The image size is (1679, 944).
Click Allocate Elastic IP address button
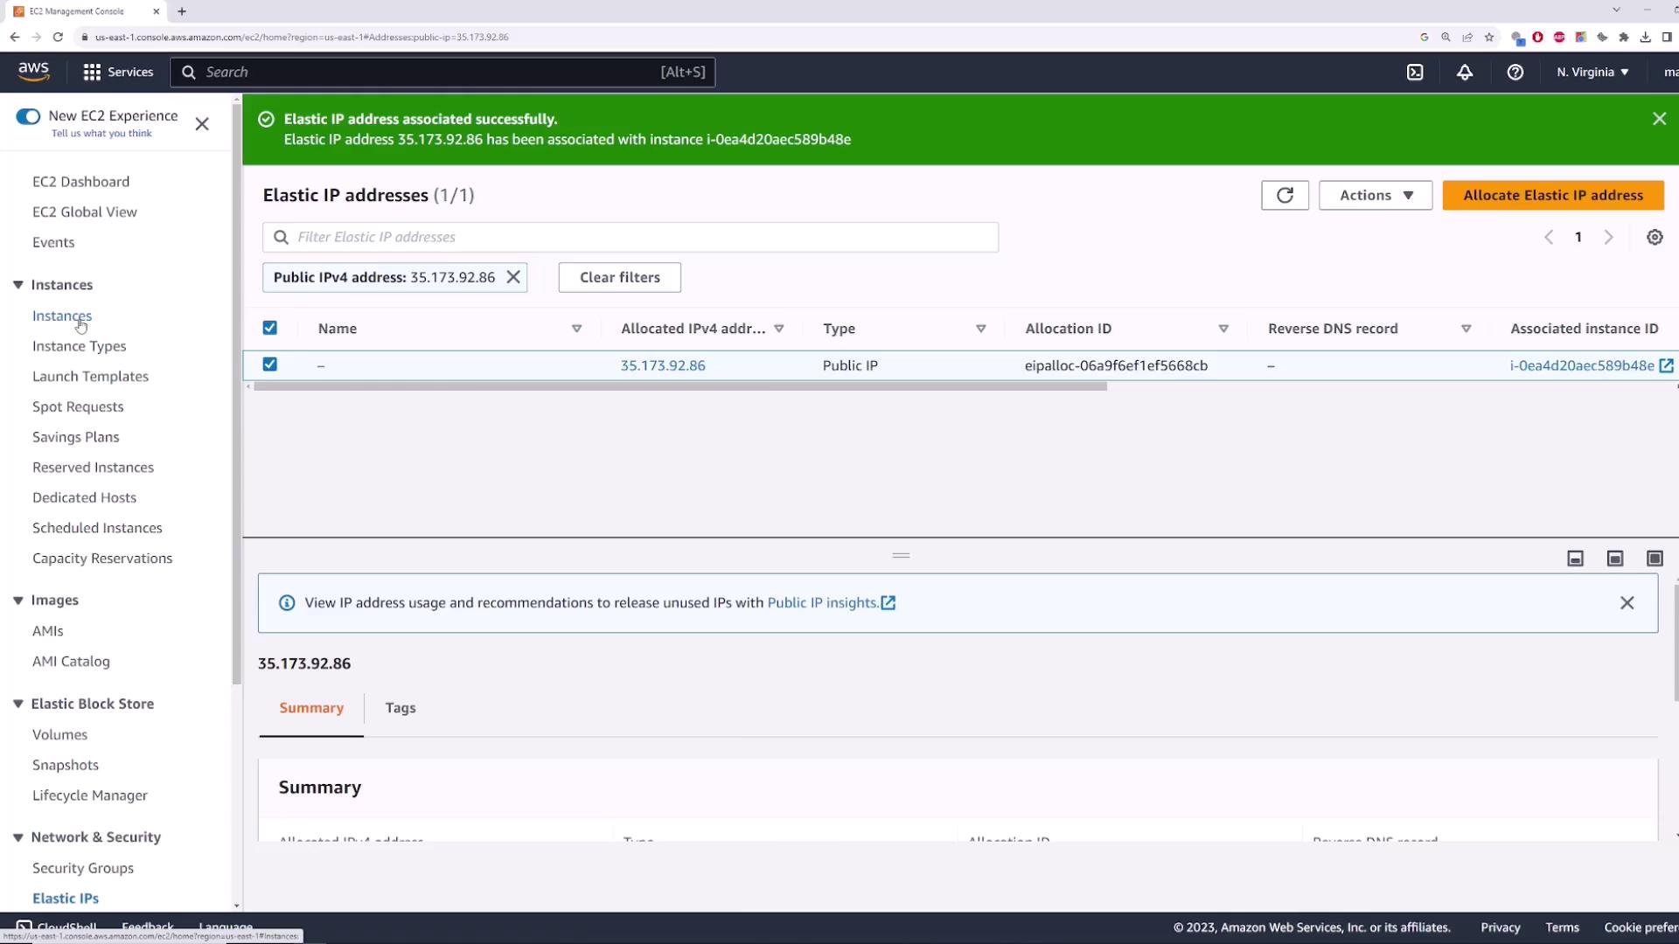(1553, 196)
